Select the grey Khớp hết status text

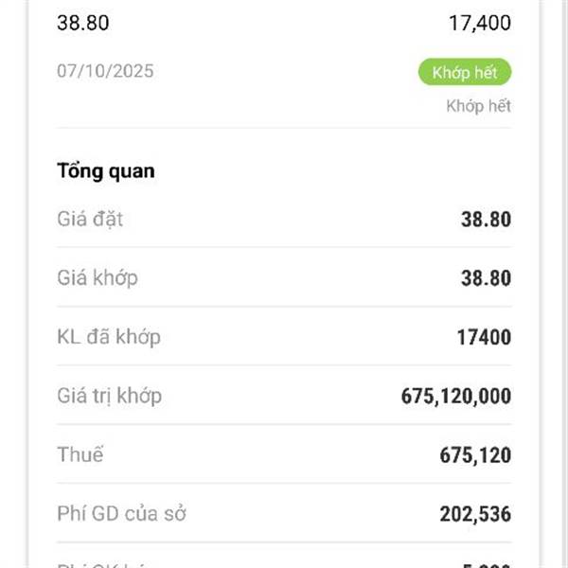click(478, 106)
